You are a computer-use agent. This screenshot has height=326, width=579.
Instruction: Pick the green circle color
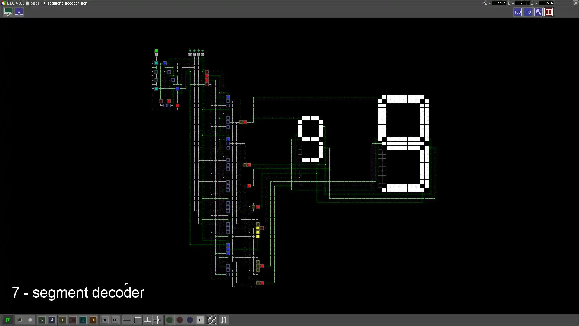(169, 320)
